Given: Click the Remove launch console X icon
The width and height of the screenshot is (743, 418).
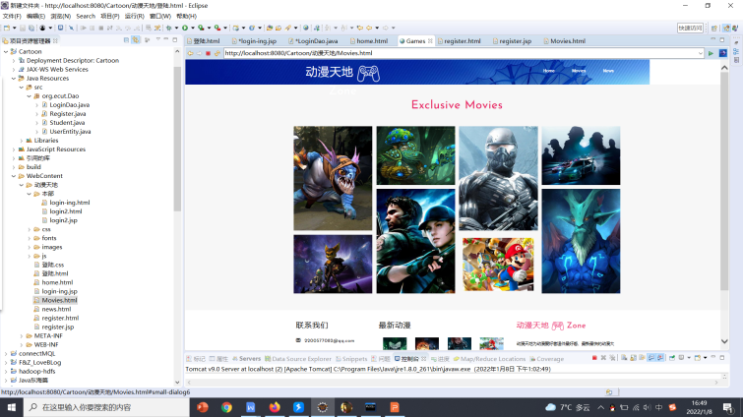Looking at the screenshot, I should click(603, 358).
